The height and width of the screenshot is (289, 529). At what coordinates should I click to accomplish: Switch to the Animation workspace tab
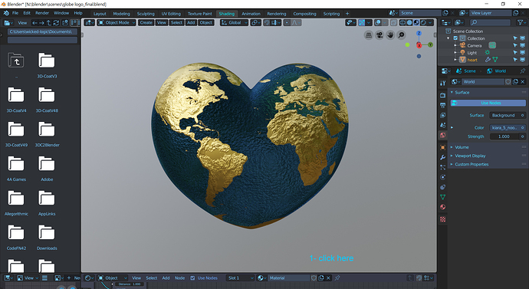(251, 14)
